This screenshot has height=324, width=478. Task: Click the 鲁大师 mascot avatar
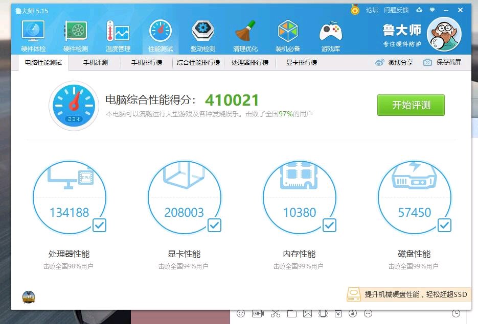[x=444, y=34]
